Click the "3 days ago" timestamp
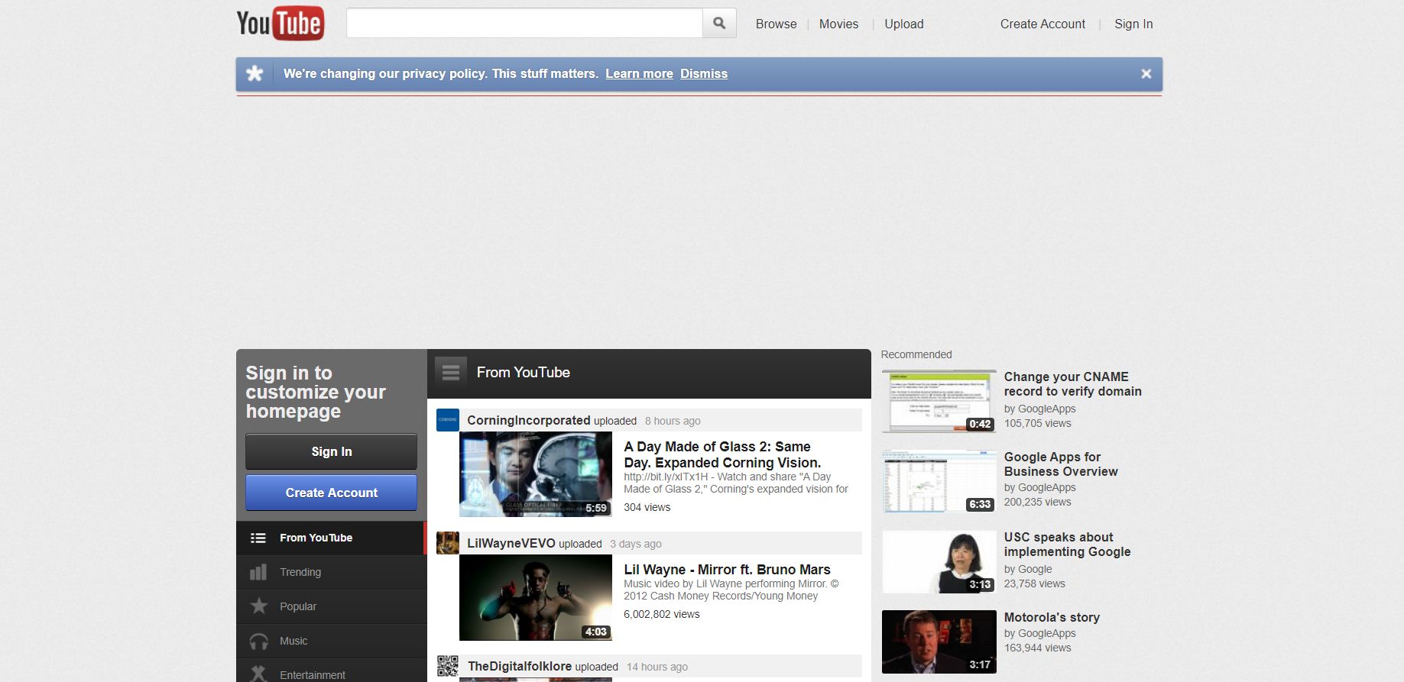 coord(635,544)
